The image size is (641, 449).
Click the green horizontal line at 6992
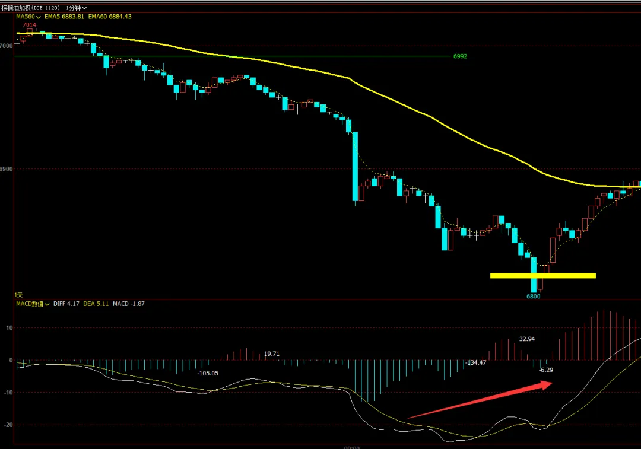coord(232,56)
